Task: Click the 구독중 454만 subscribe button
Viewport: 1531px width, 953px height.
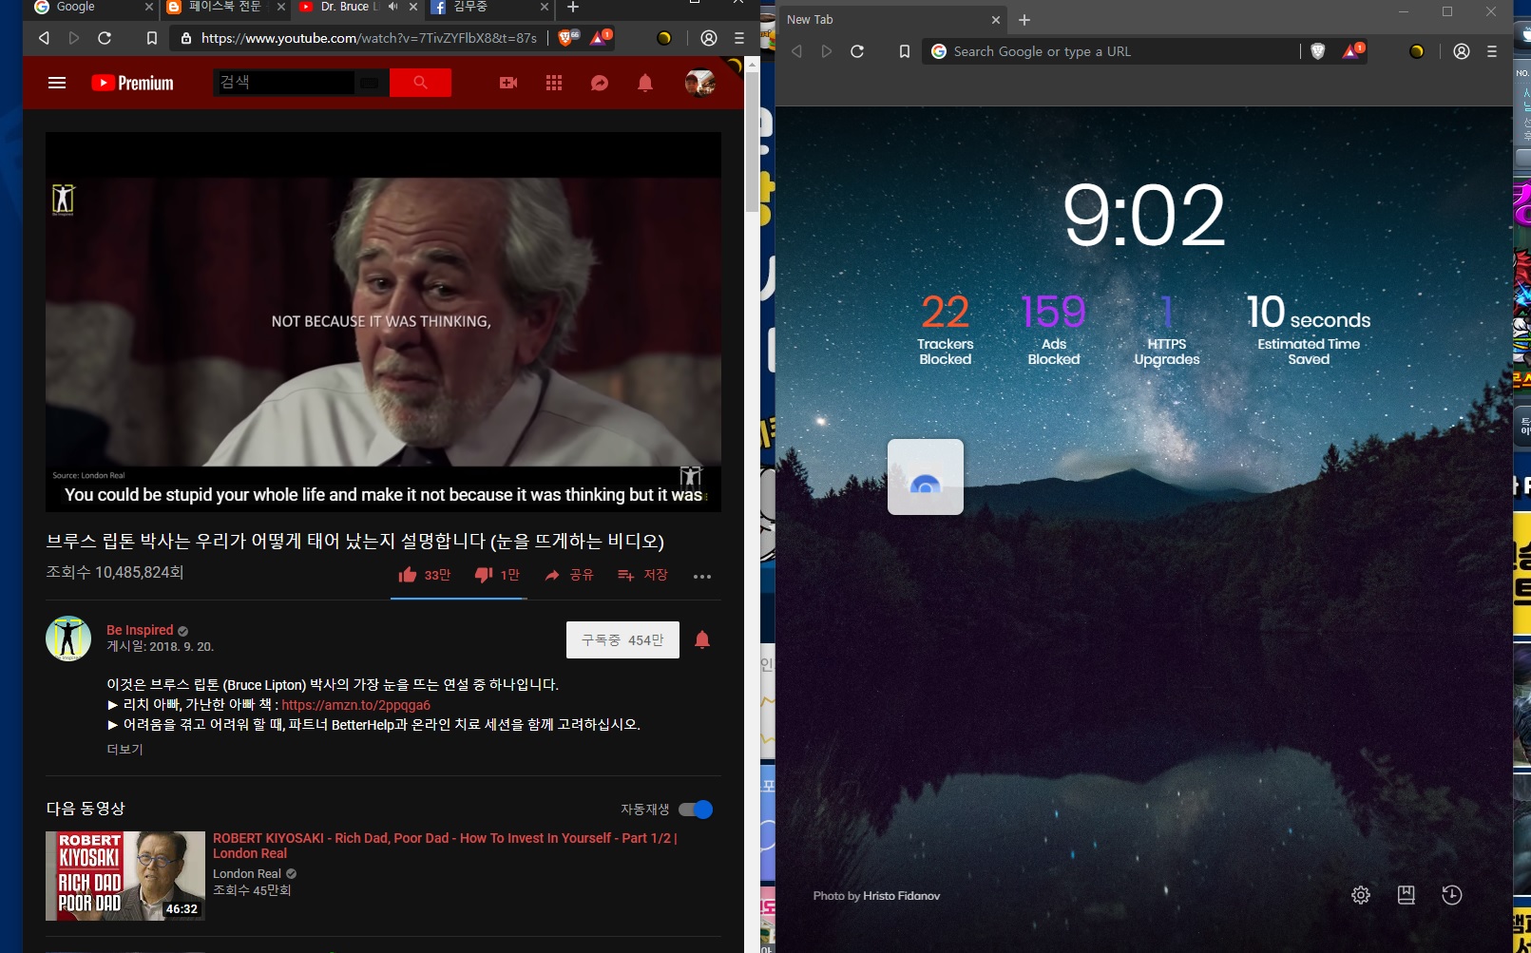Action: [x=622, y=640]
